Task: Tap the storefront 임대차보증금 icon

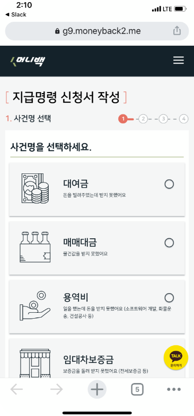Action: (x=35, y=363)
